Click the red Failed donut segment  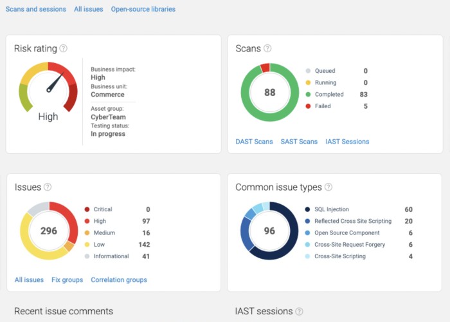pos(265,68)
